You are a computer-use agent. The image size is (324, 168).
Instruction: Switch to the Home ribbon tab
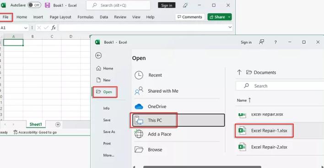coord(22,17)
